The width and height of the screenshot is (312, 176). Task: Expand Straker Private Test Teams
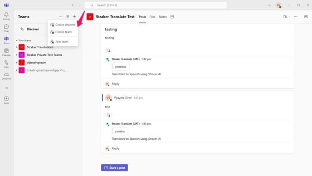tap(17, 55)
